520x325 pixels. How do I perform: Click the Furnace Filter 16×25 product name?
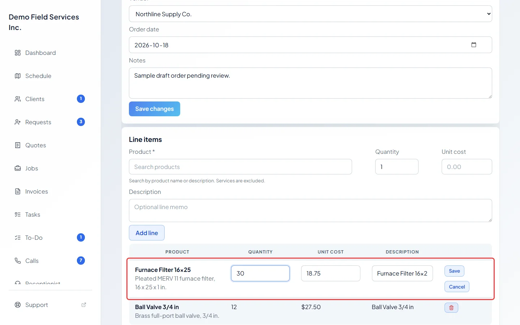(x=163, y=270)
